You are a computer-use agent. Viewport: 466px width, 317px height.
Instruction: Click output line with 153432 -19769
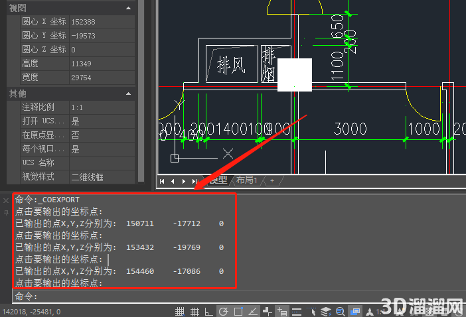click(119, 247)
